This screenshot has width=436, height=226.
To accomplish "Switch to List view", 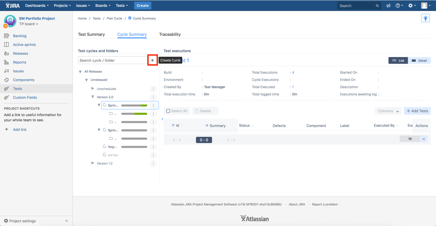I will pos(398,61).
